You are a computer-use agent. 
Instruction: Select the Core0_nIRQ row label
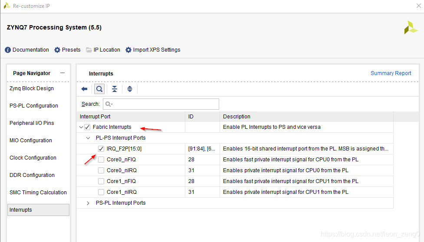(x=122, y=170)
